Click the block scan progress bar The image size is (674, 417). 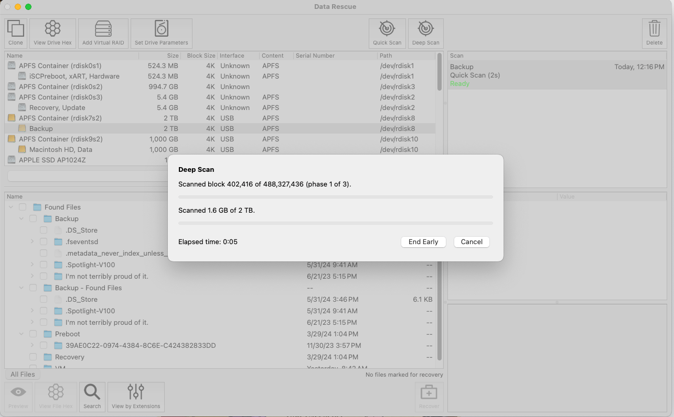coord(335,197)
